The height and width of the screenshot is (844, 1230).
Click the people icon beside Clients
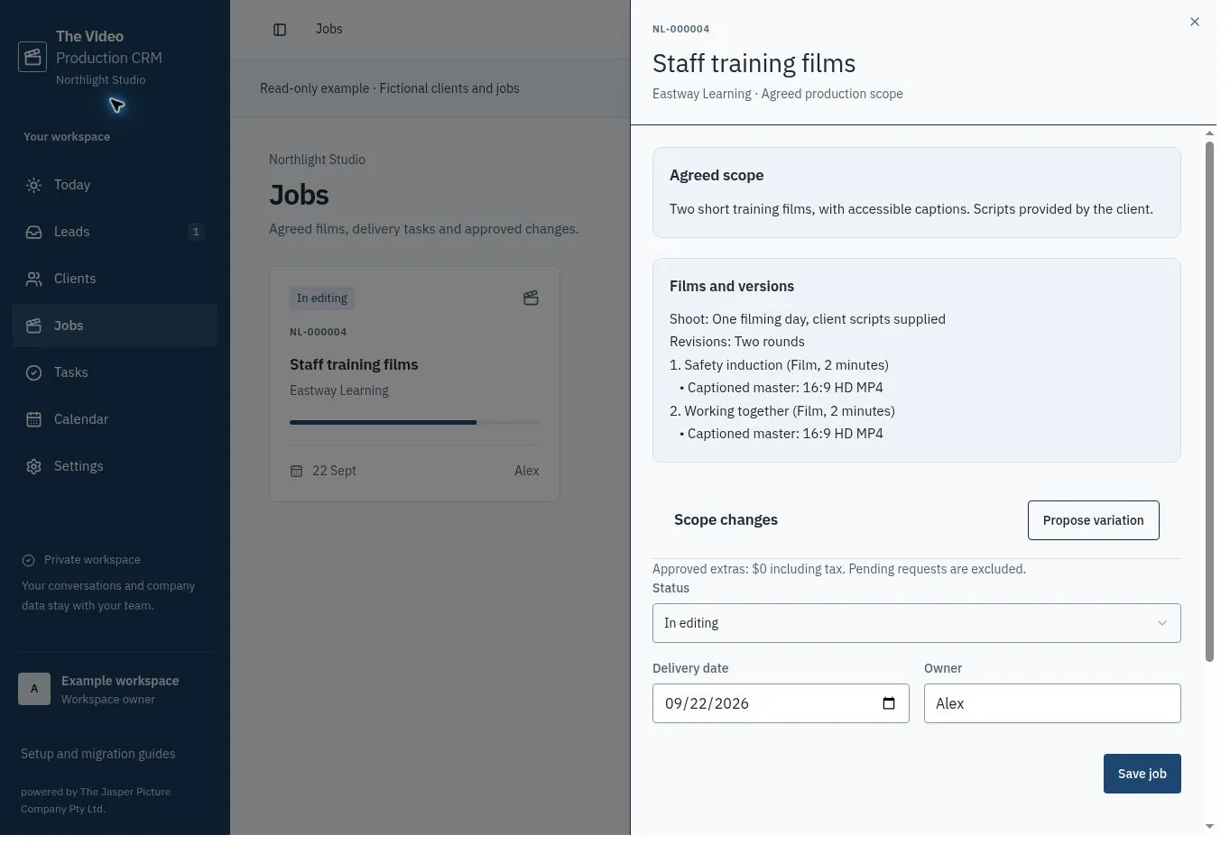click(33, 279)
